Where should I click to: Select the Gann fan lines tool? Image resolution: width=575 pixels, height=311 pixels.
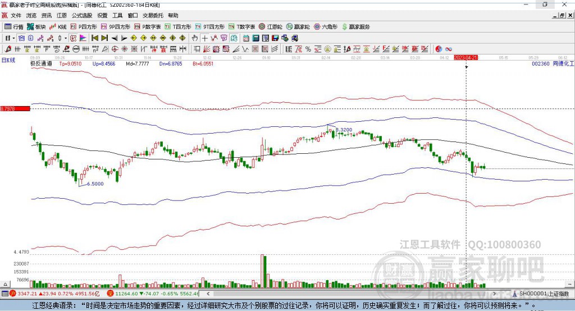coord(207,49)
